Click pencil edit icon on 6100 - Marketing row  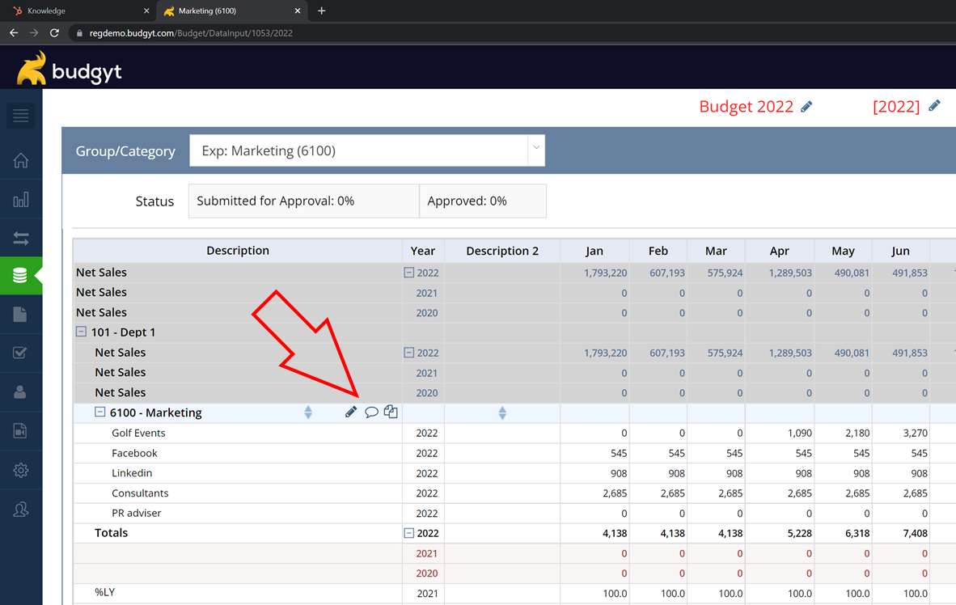click(350, 412)
